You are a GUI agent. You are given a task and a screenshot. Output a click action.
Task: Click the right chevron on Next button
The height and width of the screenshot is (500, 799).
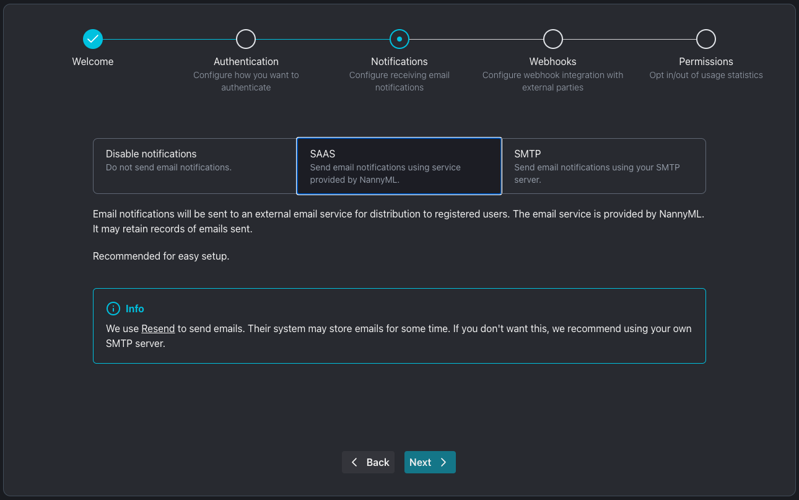[x=443, y=462]
